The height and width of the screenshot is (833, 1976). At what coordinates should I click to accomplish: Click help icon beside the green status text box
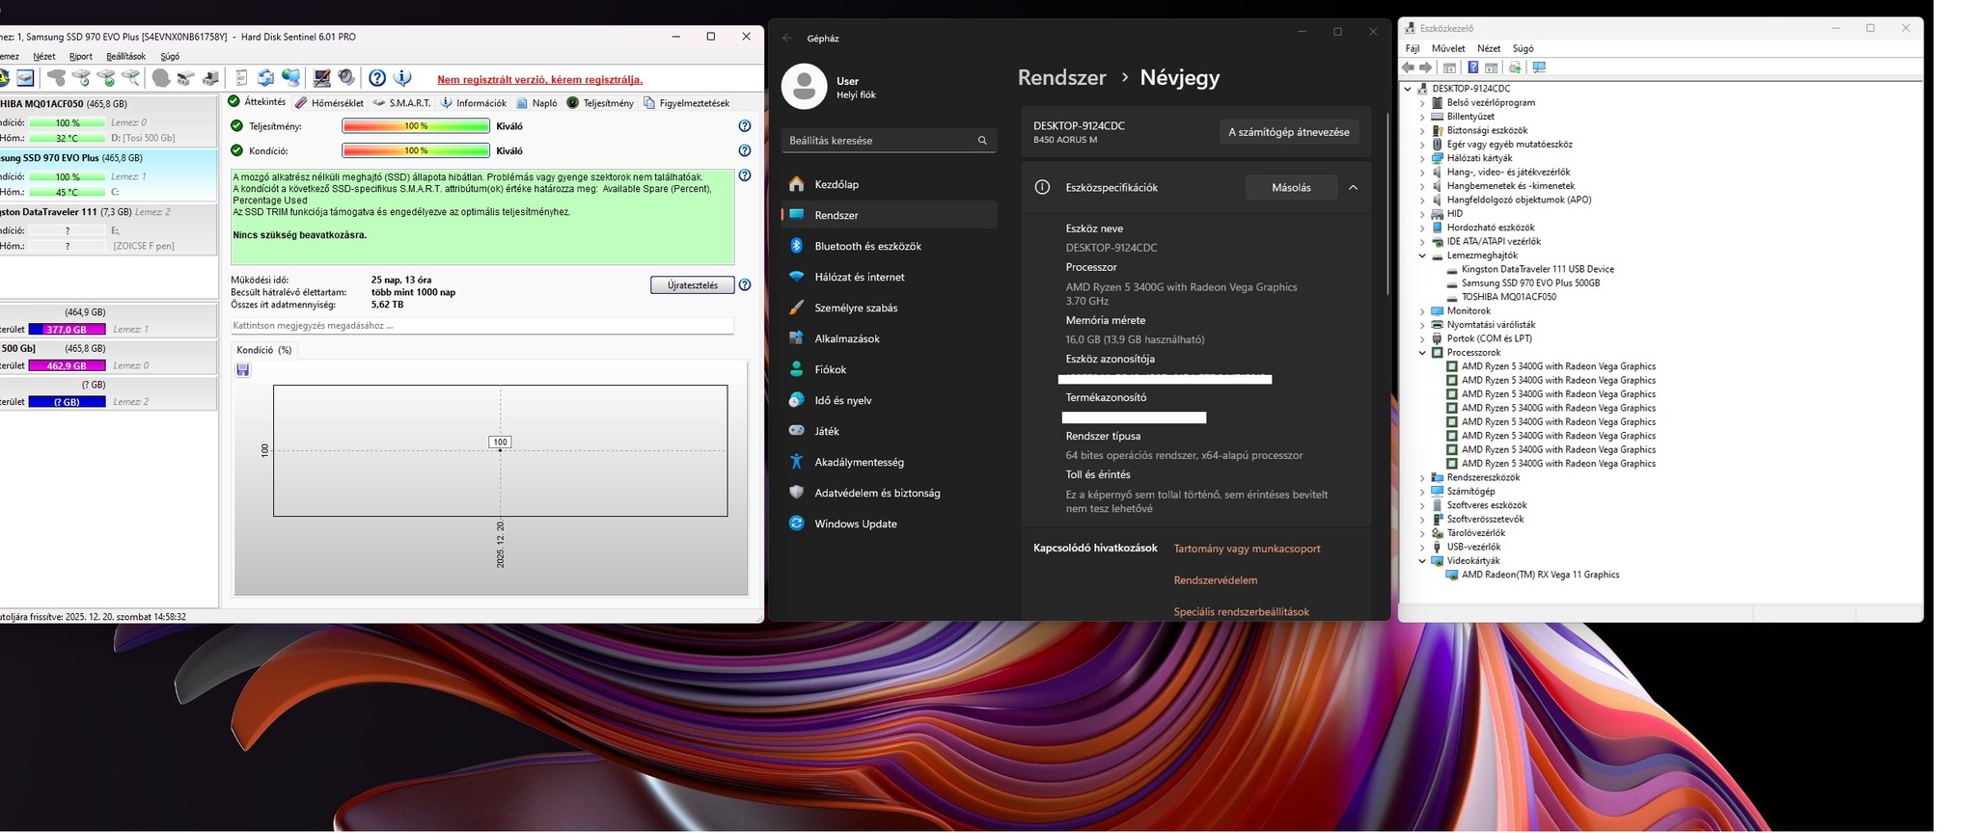745,175
